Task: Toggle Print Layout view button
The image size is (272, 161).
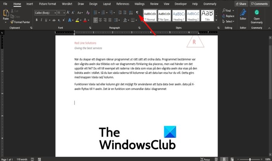Action: pos(224,159)
